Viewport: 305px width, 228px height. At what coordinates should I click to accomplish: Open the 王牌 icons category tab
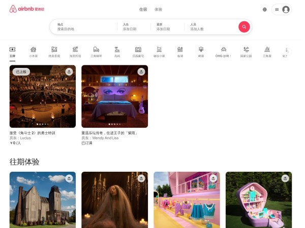tap(12, 52)
